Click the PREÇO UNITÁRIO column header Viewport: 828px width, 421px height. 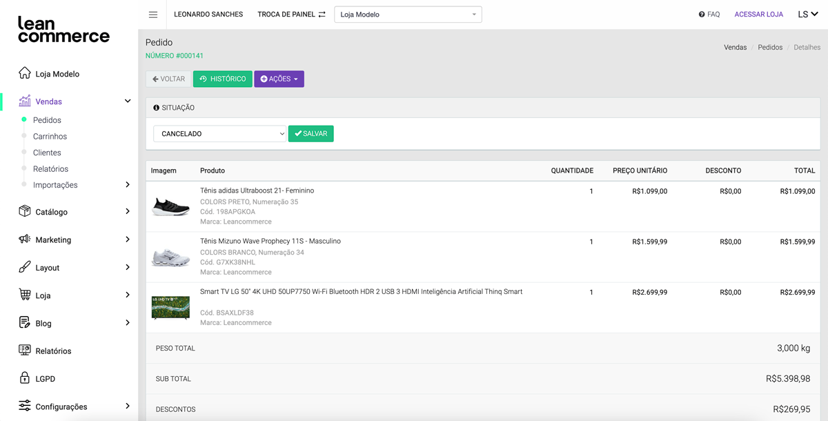tap(640, 170)
